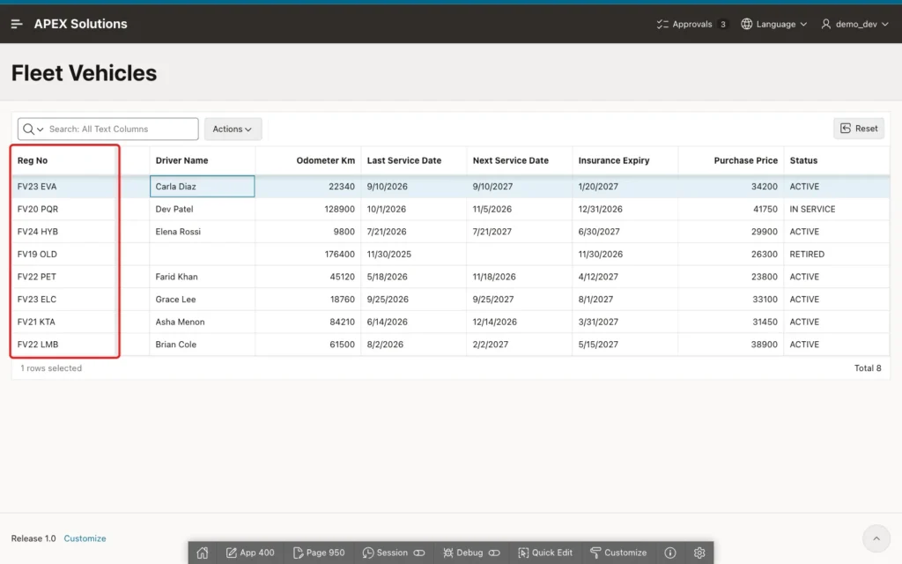Viewport: 902px width, 564px height.
Task: Click the Status column header
Action: tap(837, 160)
